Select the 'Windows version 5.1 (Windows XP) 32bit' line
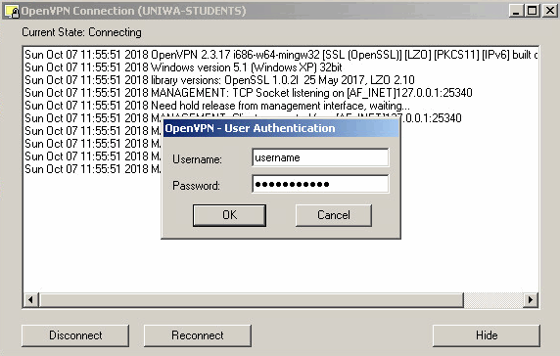Image resolution: width=560 pixels, height=356 pixels. coord(183,67)
